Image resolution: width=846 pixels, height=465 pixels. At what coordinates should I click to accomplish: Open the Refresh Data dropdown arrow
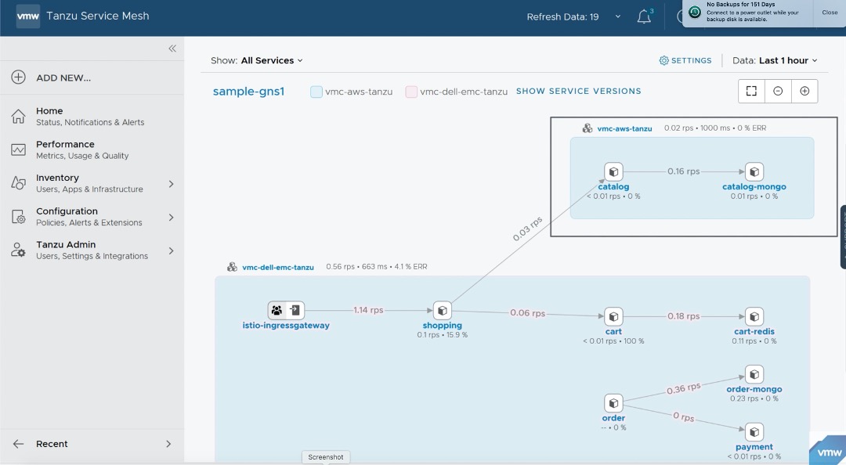click(618, 16)
